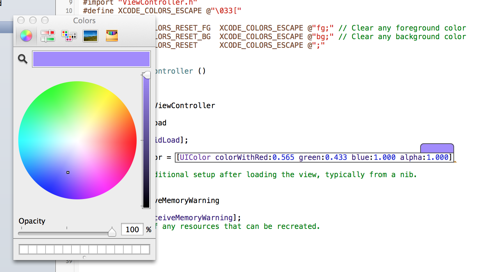Click UIColor in the code line
The height and width of the screenshot is (272, 486).
[x=195, y=157]
